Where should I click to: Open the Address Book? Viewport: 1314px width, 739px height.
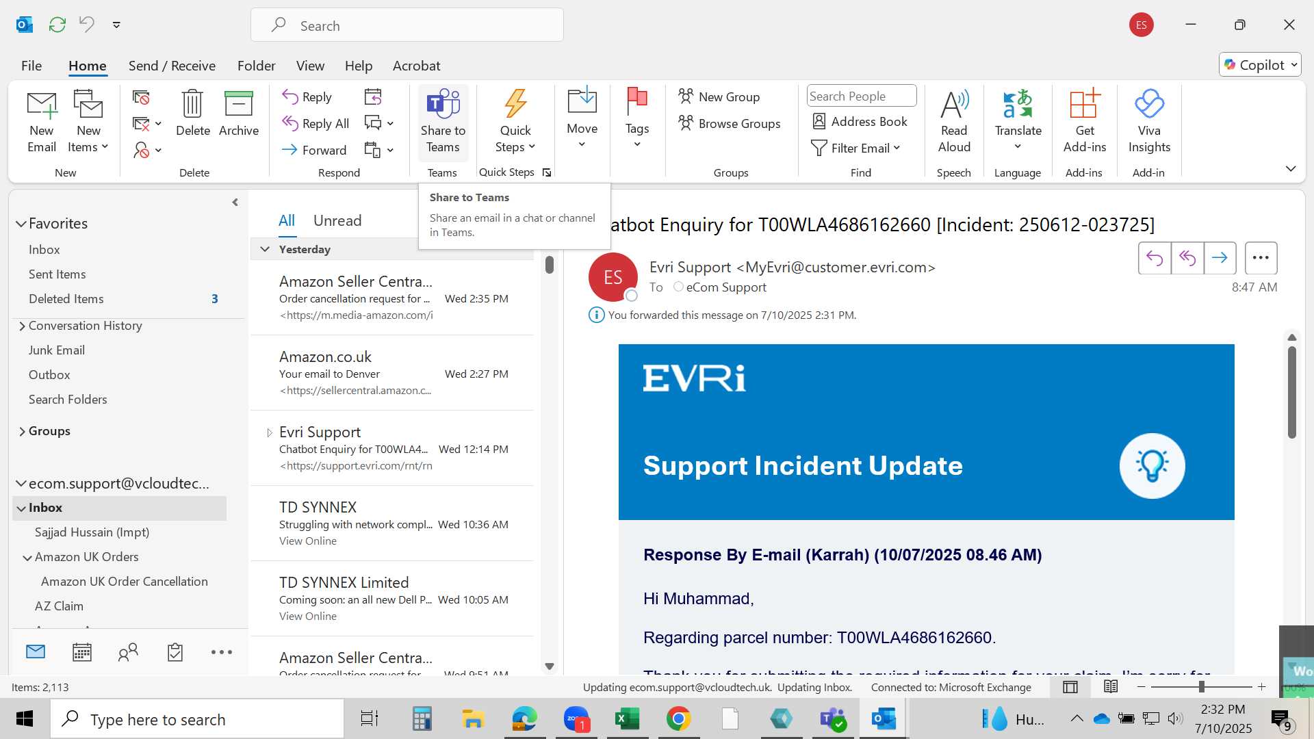click(860, 122)
